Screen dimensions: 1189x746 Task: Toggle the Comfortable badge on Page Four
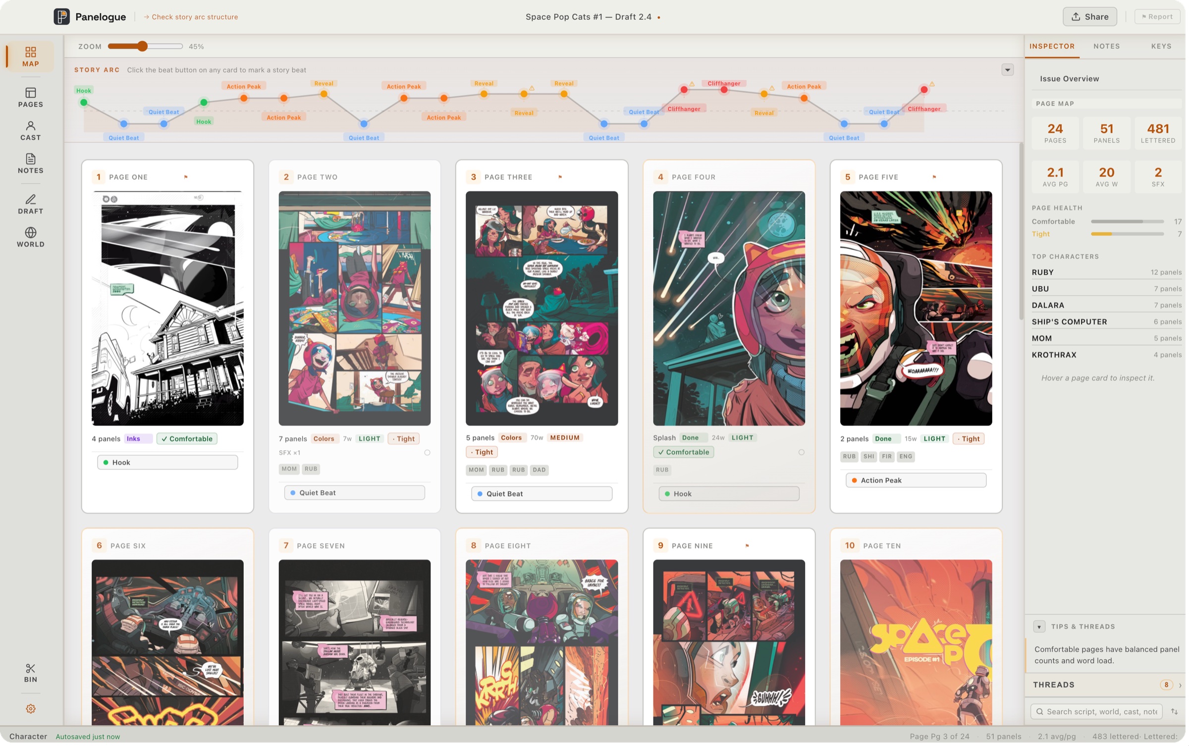(x=685, y=453)
